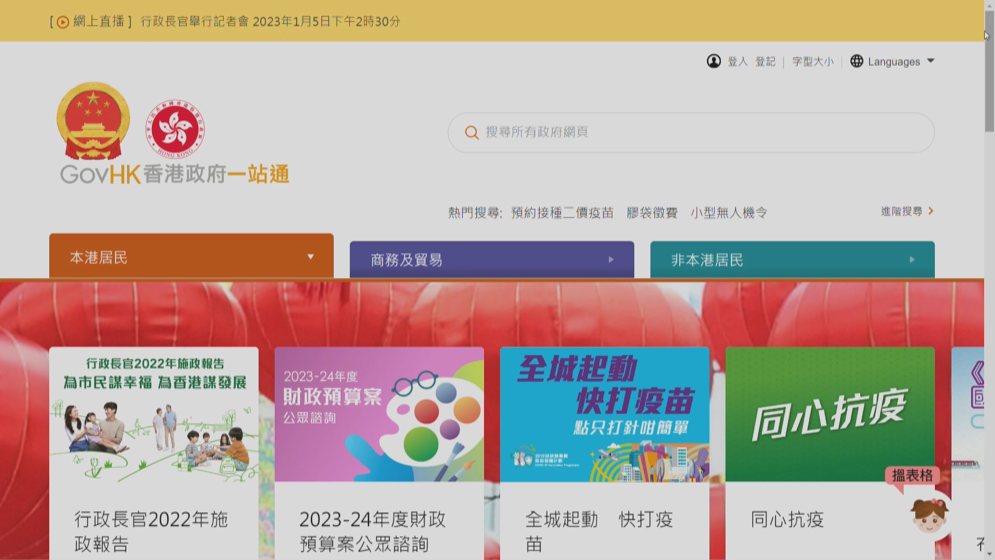Viewport: 995px width, 560px height.
Task: Open the Languages dropdown arrow
Action: pos(931,61)
